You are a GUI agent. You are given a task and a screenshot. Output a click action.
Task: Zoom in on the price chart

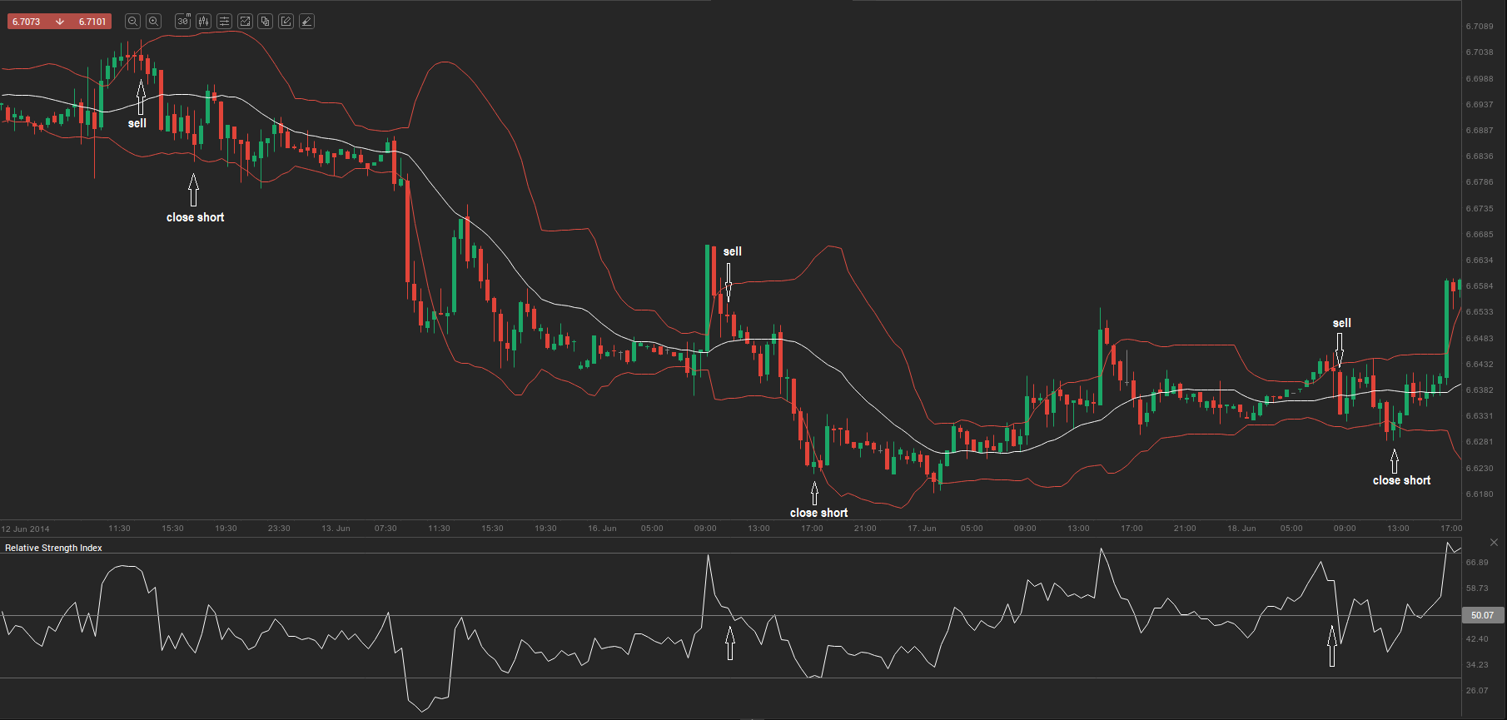153,22
